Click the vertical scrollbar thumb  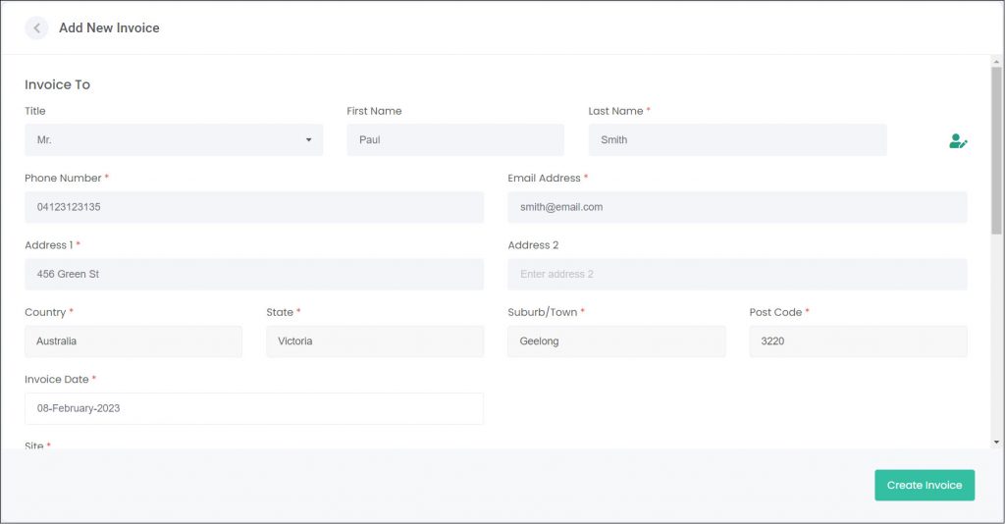[996, 150]
